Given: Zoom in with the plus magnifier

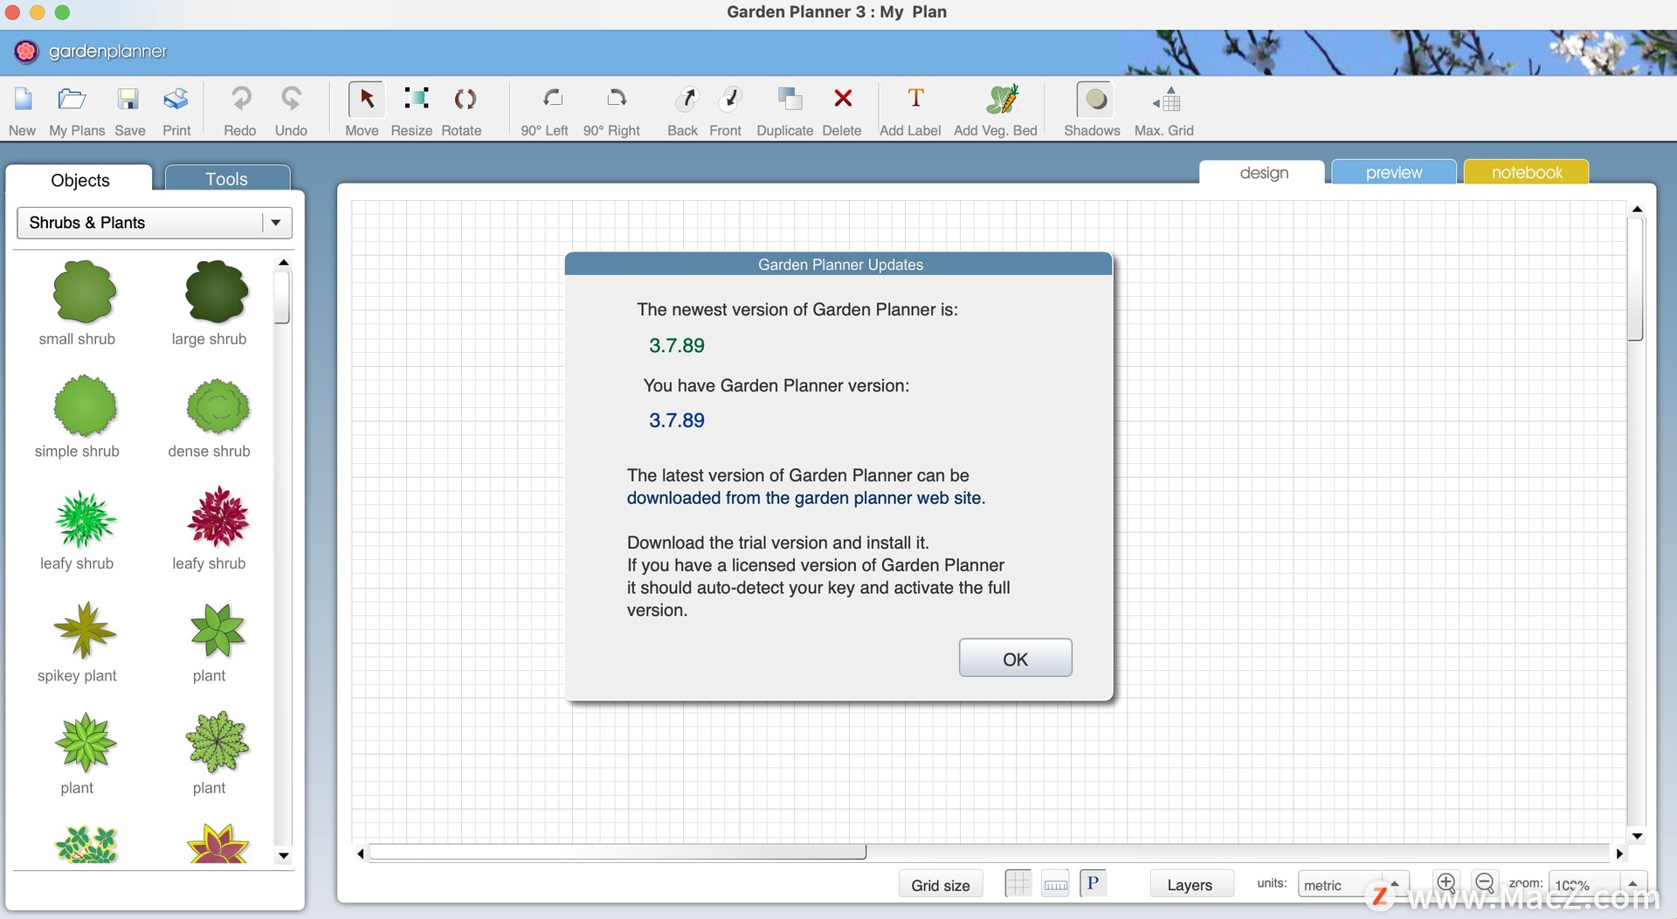Looking at the screenshot, I should click(1446, 882).
